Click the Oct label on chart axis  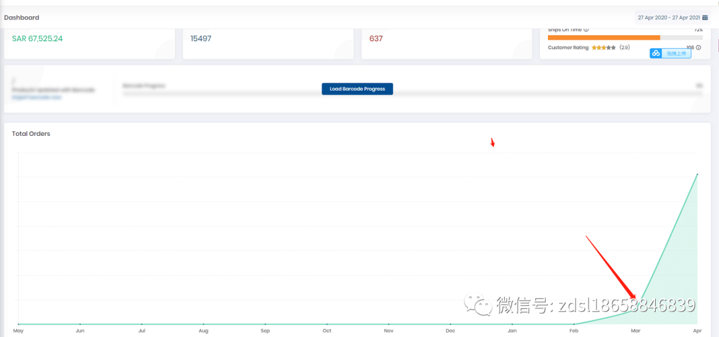327,330
